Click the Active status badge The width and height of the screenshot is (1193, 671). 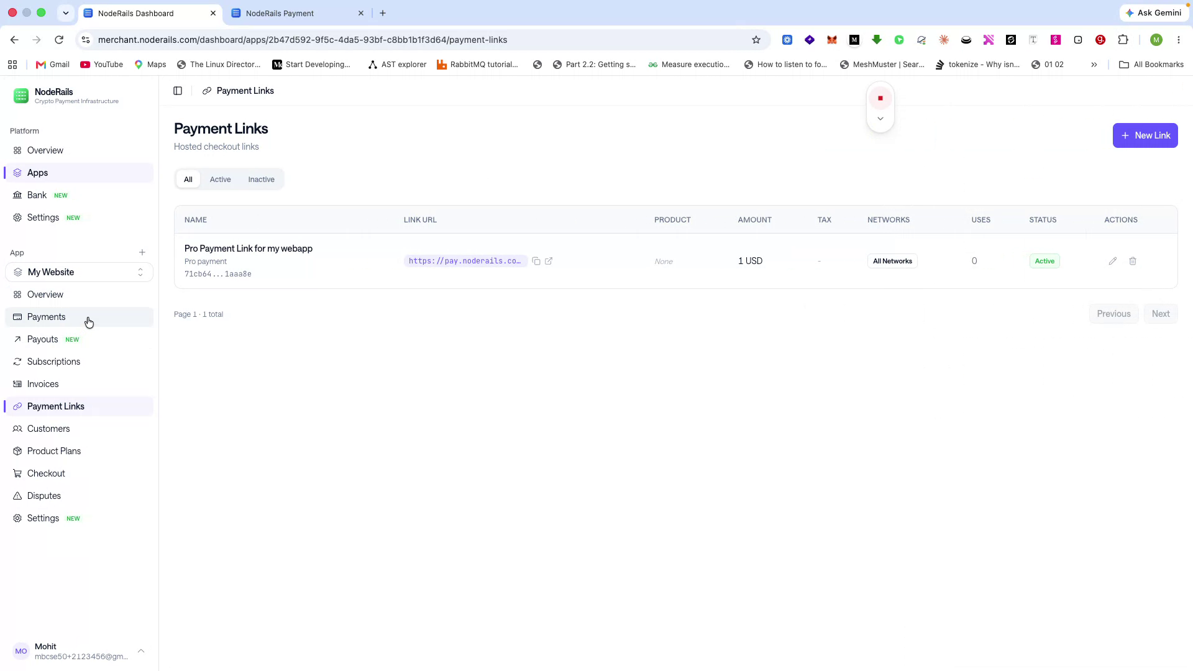point(1044,261)
